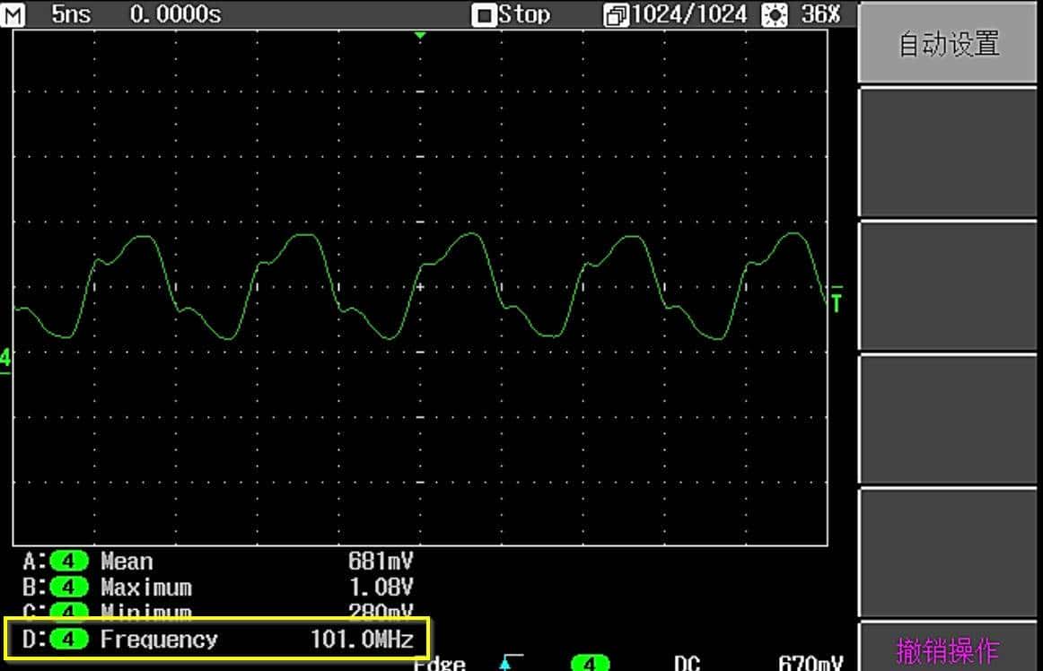Click the square Stop status icon
This screenshot has height=671, width=1043.
pyautogui.click(x=485, y=15)
